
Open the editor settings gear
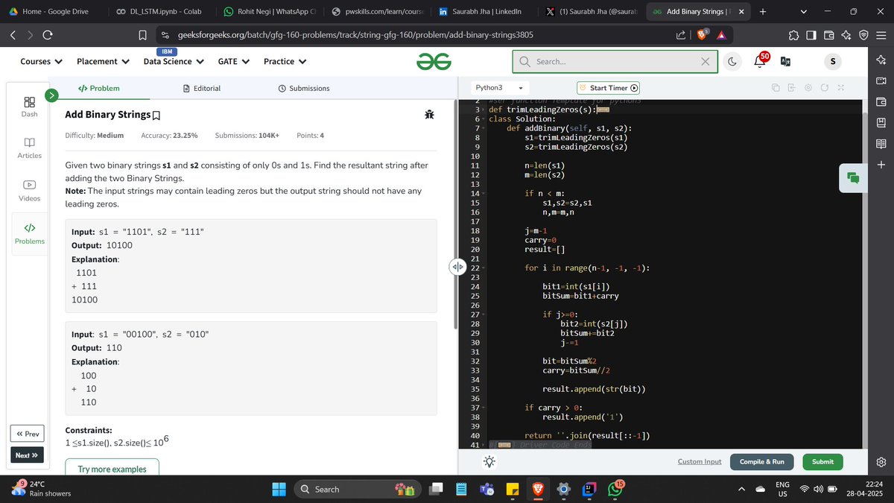pyautogui.click(x=808, y=88)
